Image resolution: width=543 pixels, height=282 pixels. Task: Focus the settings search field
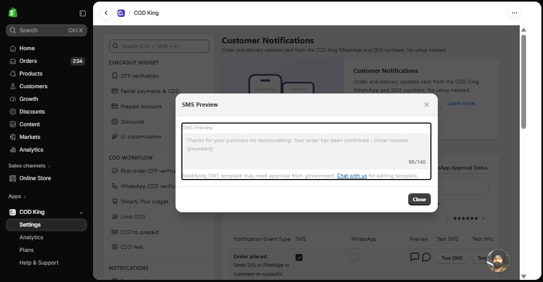pos(159,46)
